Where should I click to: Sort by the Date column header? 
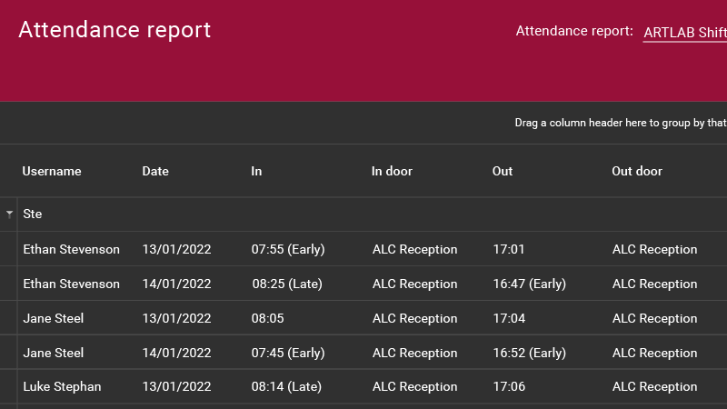pos(155,171)
